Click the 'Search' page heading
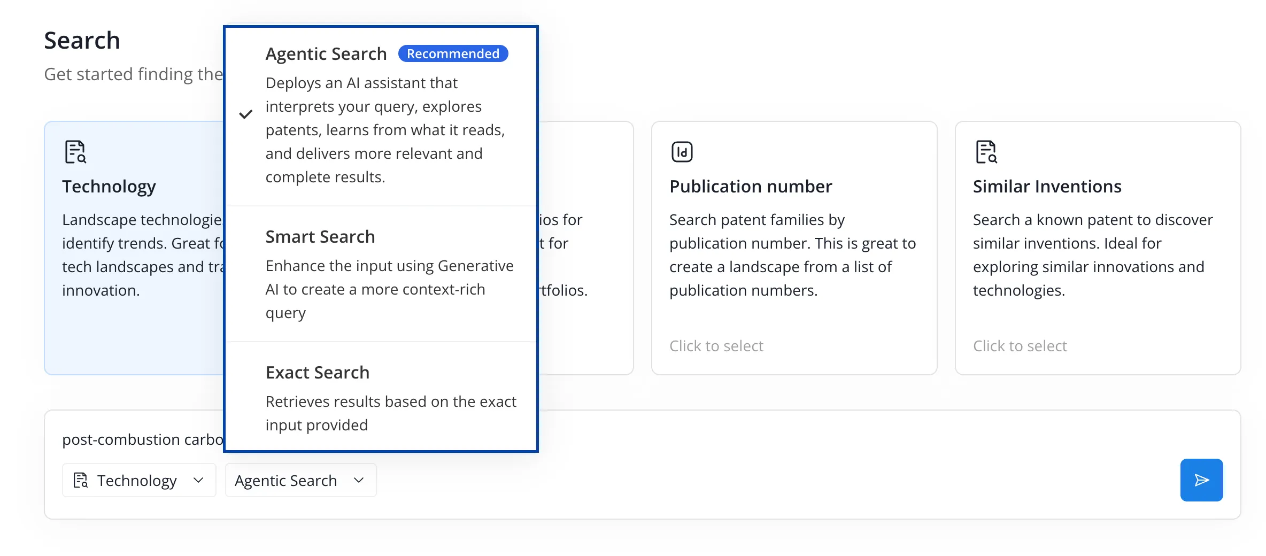This screenshot has width=1266, height=556. click(x=82, y=40)
